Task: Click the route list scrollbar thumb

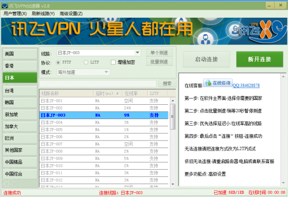Action: [173, 117]
